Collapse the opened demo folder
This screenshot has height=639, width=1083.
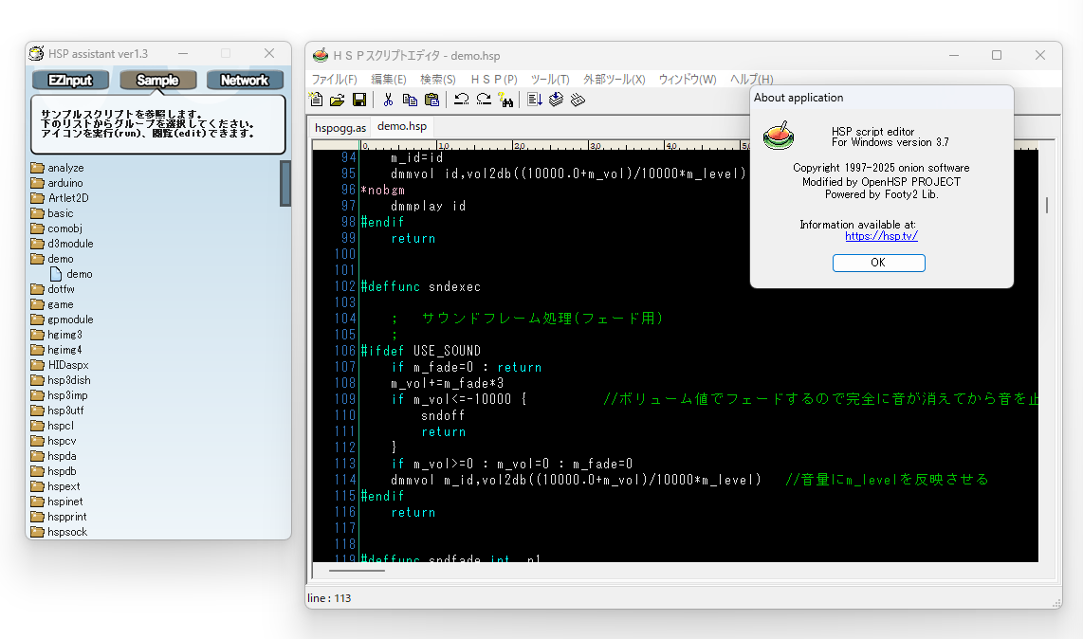click(52, 259)
